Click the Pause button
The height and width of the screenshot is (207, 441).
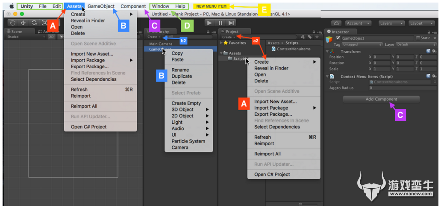220,23
